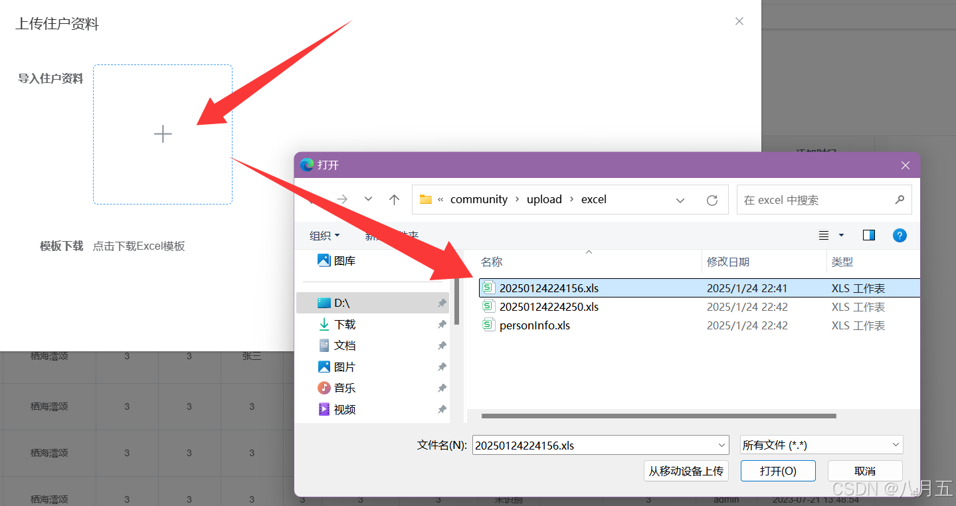Viewport: 956px width, 506px height.
Task: Open the 组织 menu
Action: click(324, 236)
